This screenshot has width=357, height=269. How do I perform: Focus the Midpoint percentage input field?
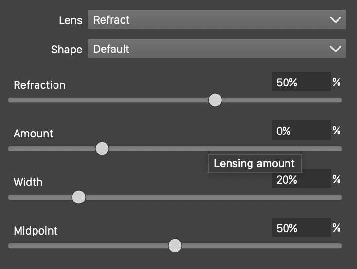pos(301,228)
